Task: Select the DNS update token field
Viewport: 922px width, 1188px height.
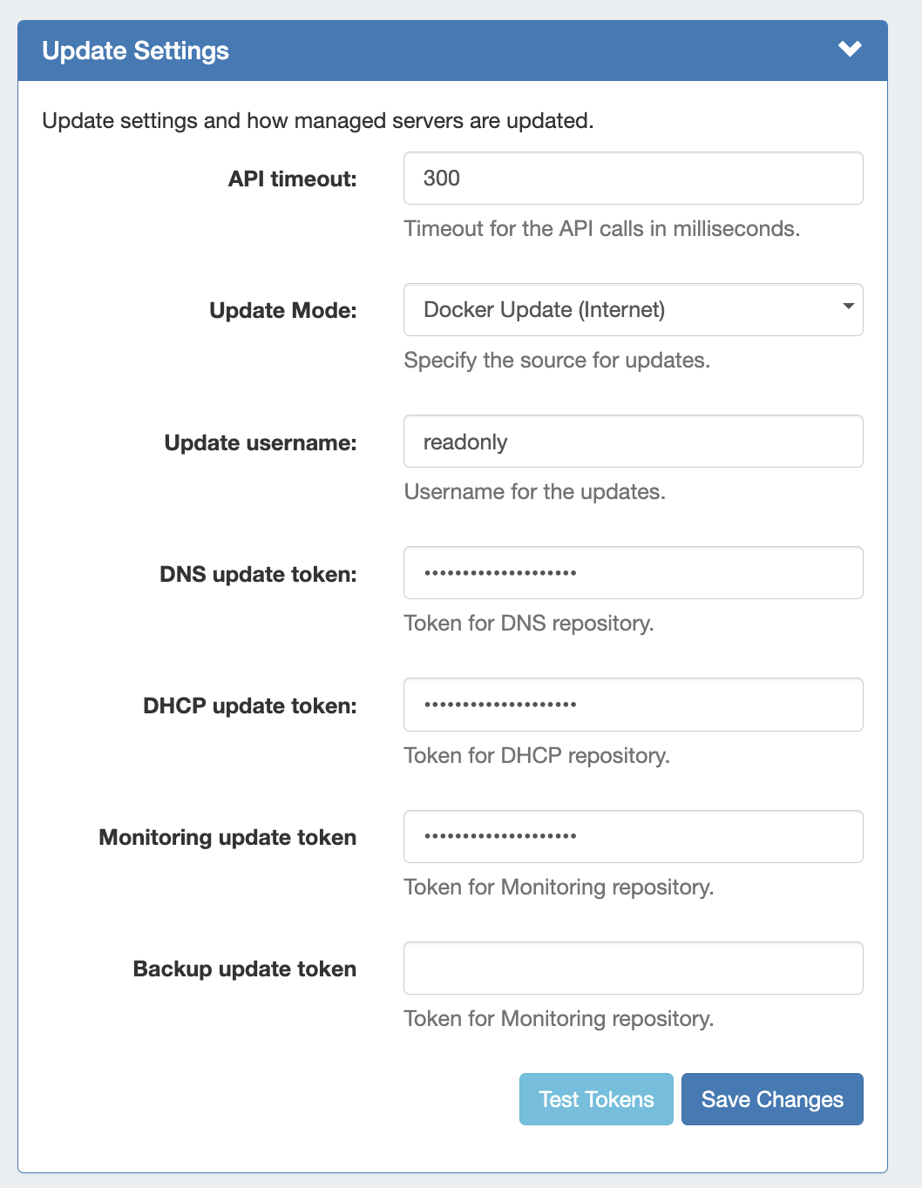Action: click(x=633, y=573)
